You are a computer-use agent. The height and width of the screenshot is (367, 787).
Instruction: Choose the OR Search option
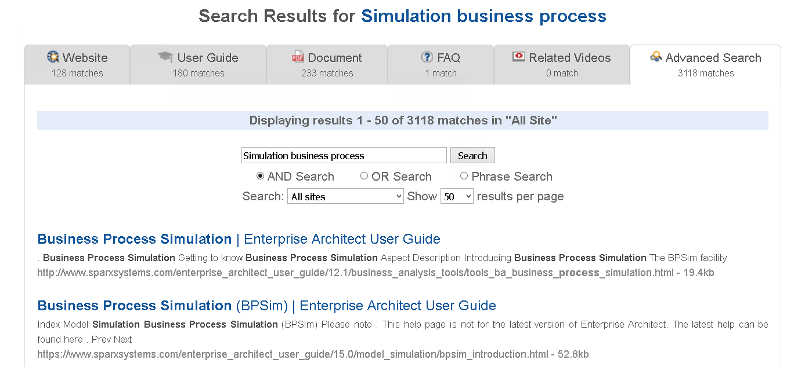tap(364, 176)
